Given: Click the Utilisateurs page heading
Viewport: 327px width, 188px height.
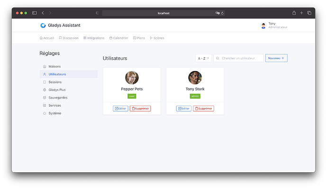Looking at the screenshot, I should (115, 58).
